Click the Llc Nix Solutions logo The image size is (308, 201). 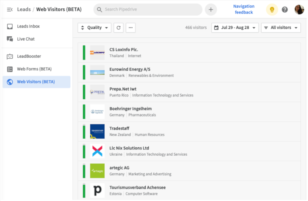click(x=97, y=151)
